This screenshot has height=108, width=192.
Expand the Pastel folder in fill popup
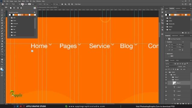coord(10,32)
